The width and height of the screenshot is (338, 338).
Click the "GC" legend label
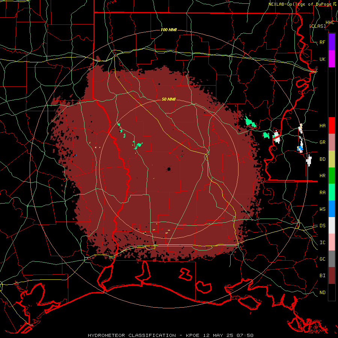322,259
